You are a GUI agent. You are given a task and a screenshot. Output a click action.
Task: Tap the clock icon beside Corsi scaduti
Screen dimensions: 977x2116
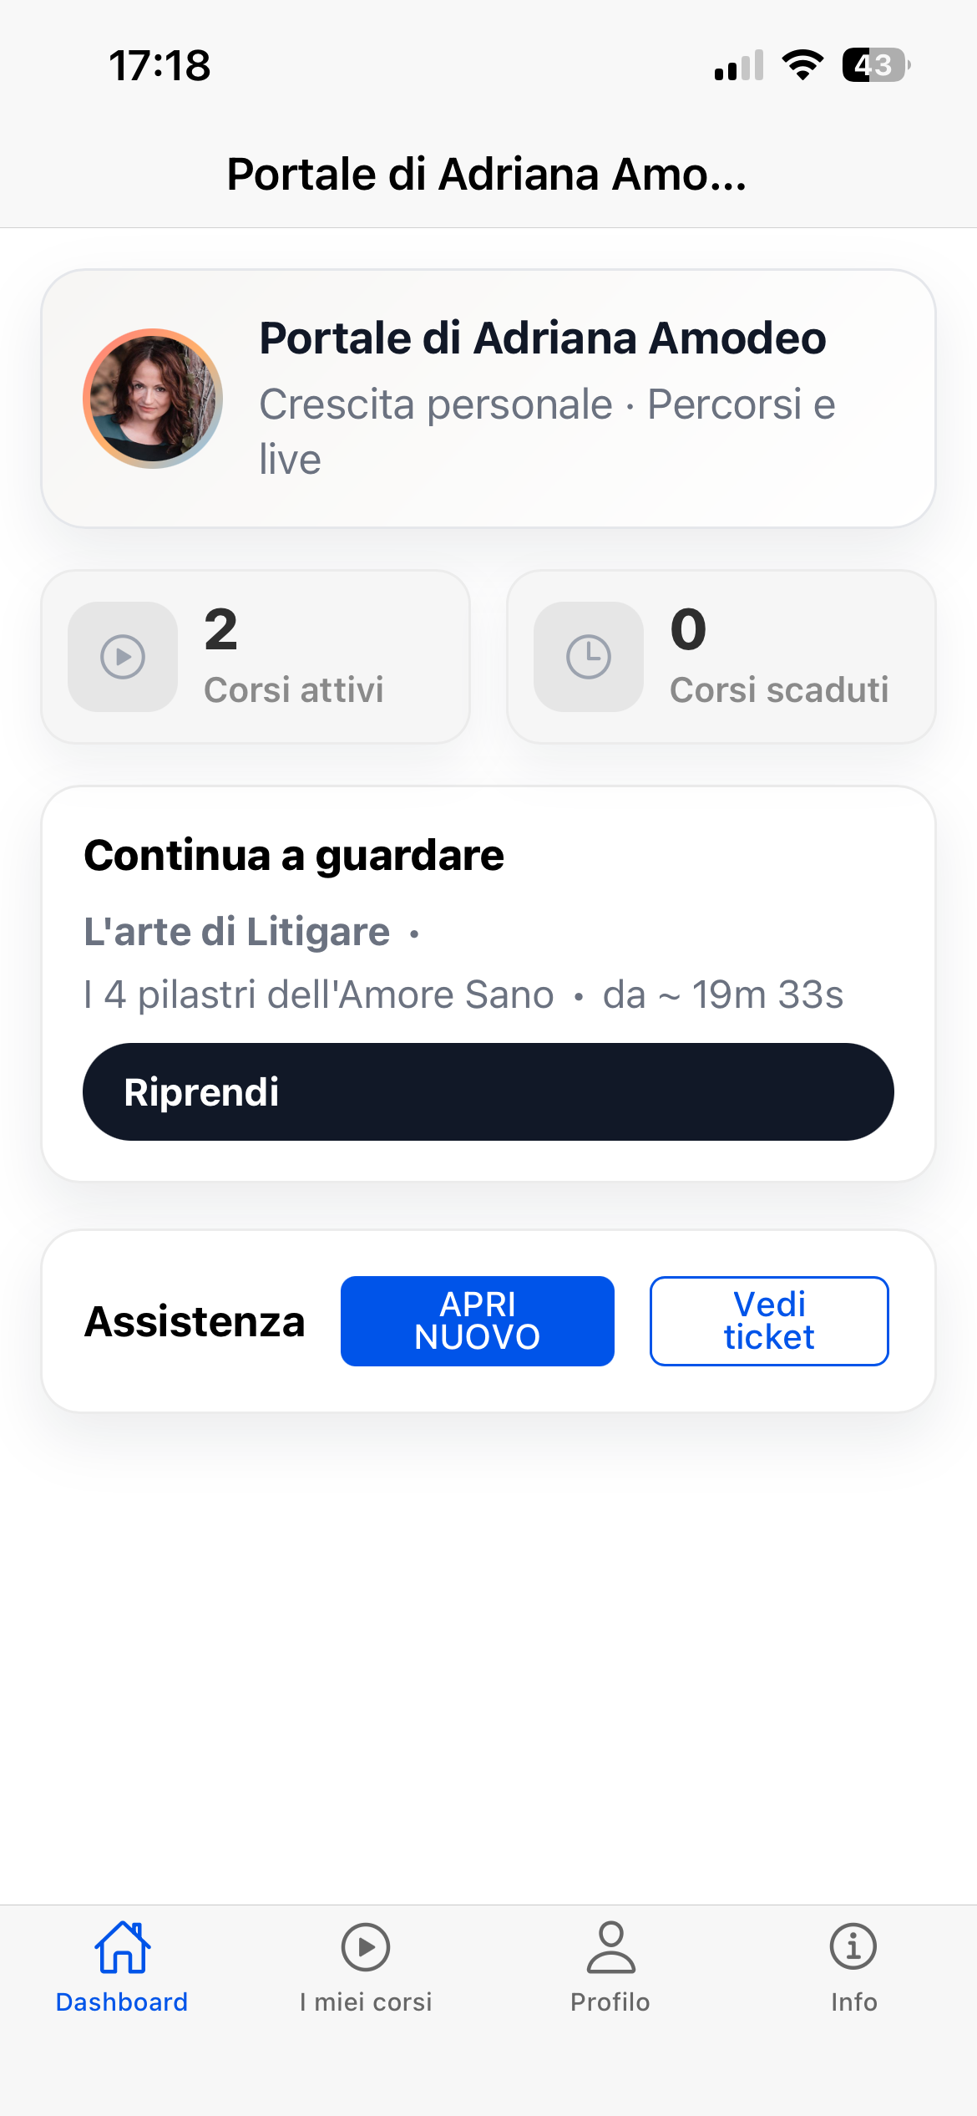(x=589, y=657)
